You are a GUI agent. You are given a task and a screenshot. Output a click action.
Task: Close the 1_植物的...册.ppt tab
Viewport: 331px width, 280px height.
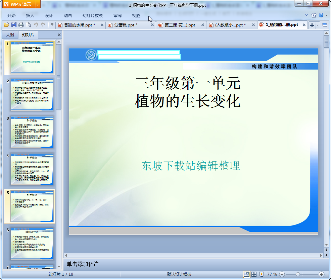tap(304, 25)
